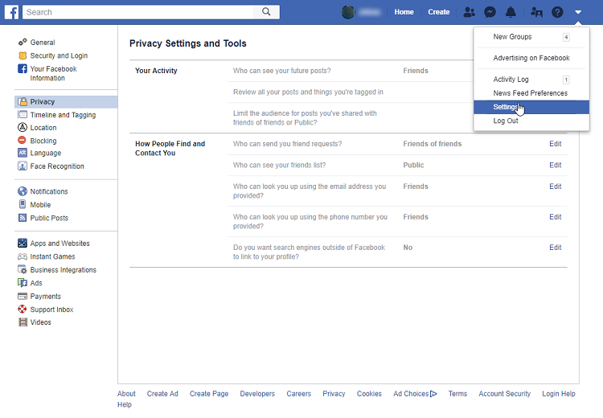603x418 pixels.
Task: Click 'Review all your posts' row text
Action: click(x=308, y=92)
